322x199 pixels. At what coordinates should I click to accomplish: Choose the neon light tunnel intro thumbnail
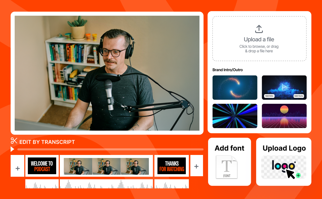click(x=235, y=116)
